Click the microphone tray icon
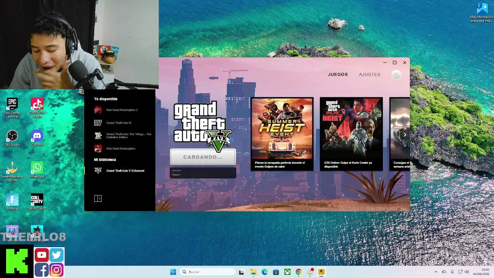 pyautogui.click(x=452, y=272)
